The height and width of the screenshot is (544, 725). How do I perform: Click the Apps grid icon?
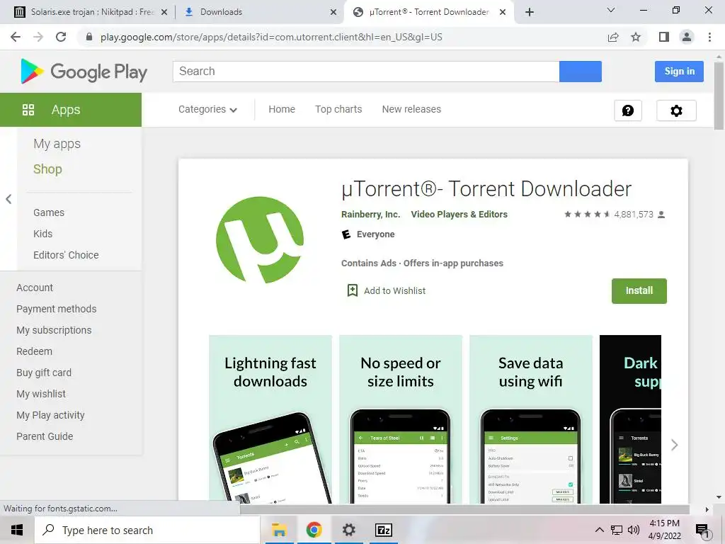coord(28,110)
